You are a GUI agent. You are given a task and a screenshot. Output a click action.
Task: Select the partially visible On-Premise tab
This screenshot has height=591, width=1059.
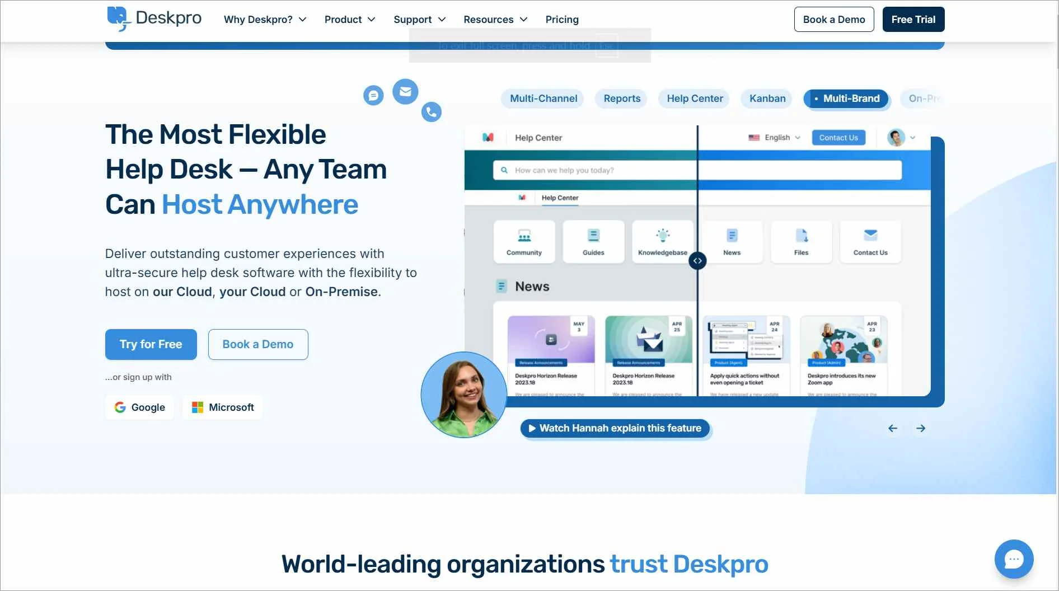tap(922, 98)
